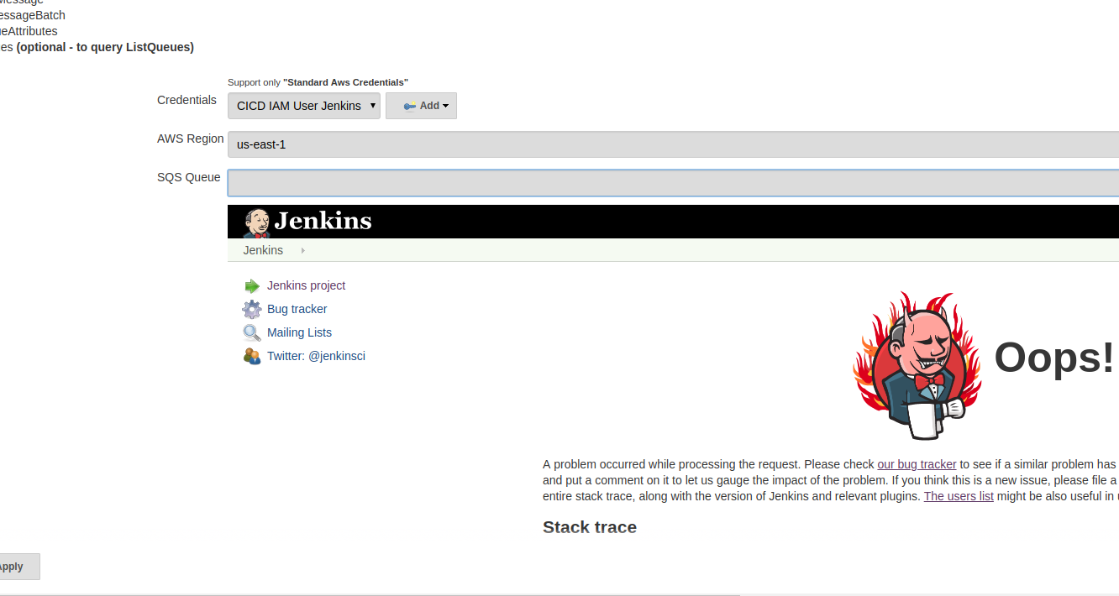This screenshot has width=1119, height=596.
Task: Open the Jenkins project link
Action: point(306,285)
